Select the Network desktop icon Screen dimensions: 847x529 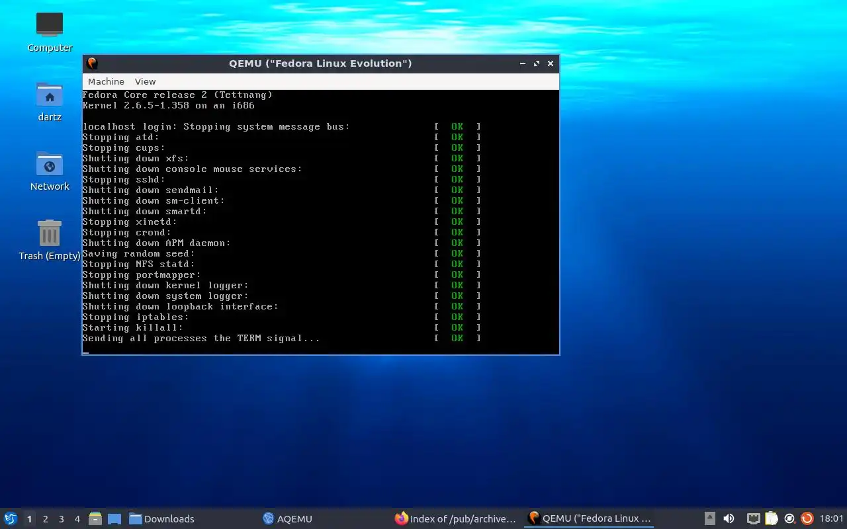(x=50, y=171)
